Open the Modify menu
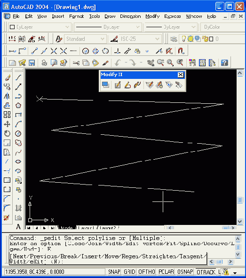Screen dimensions: 246x278 tap(152, 16)
